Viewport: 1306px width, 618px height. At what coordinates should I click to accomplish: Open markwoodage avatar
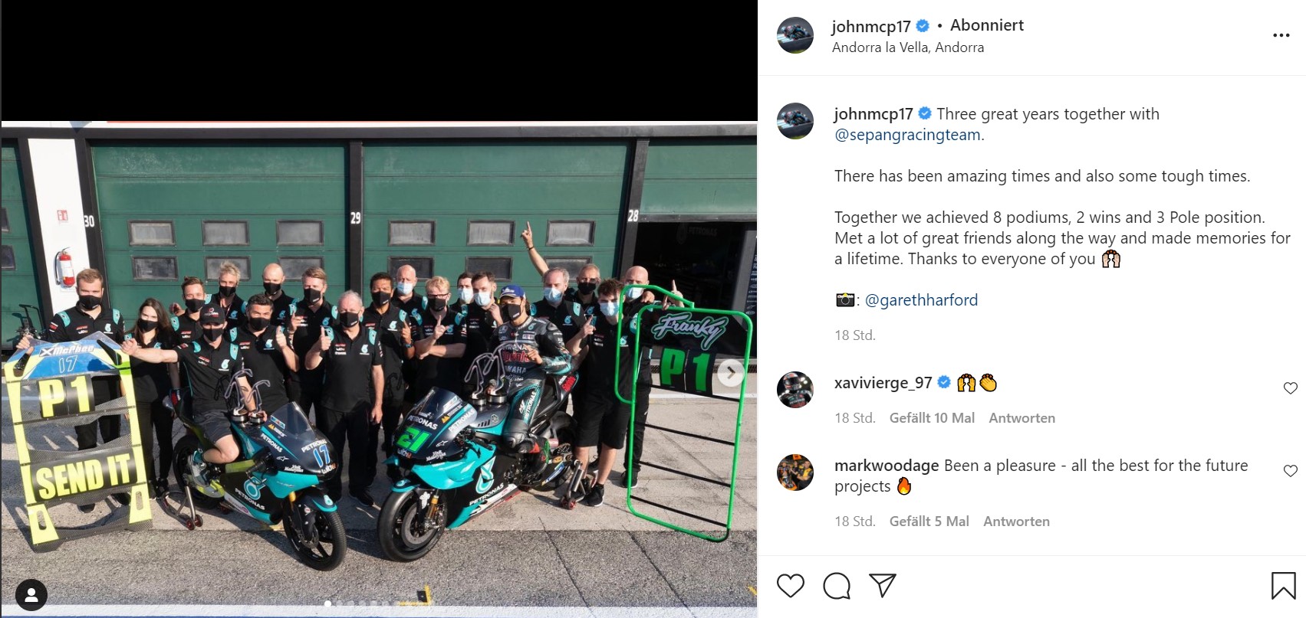point(795,472)
